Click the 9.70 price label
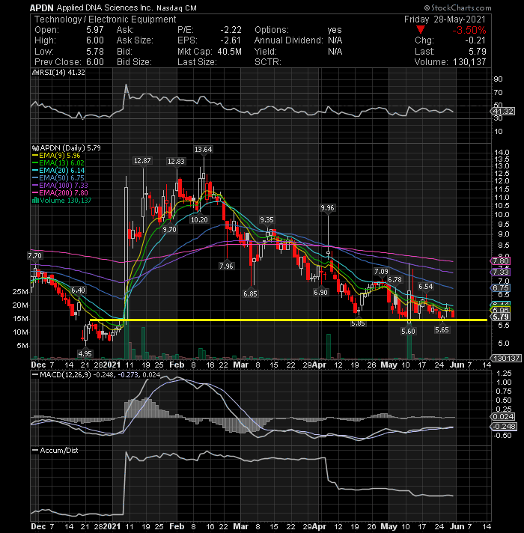 pos(169,230)
